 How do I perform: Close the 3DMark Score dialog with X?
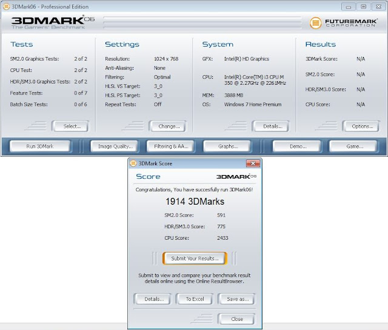pos(253,163)
